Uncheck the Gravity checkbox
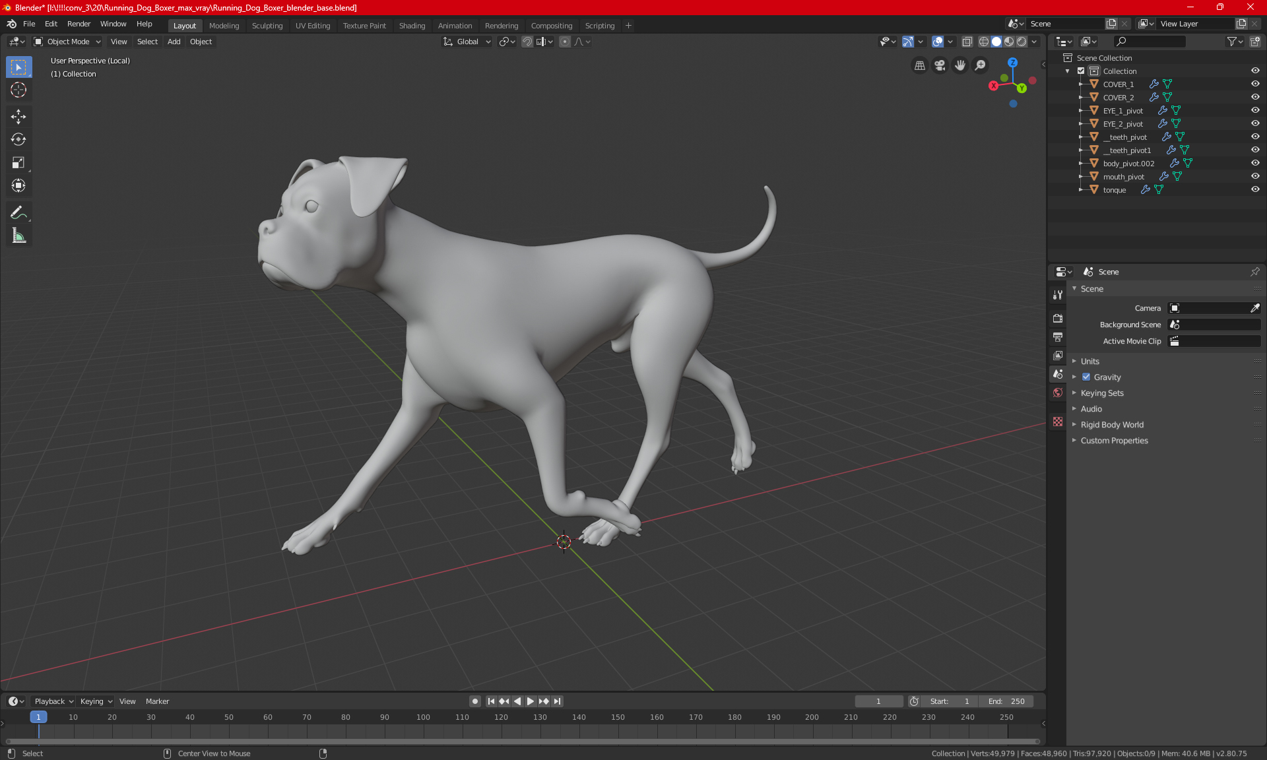The width and height of the screenshot is (1267, 760). click(x=1086, y=377)
